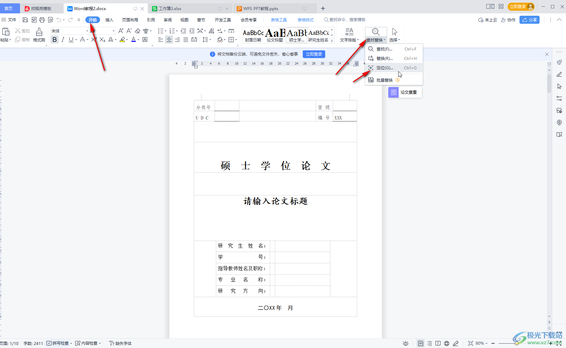
Task: Increase indent icon
Action: (x=192, y=31)
